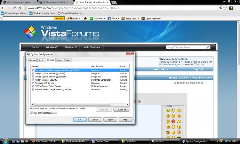The width and height of the screenshot is (240, 144).
Task: Click the Help button
Action: point(125,119)
